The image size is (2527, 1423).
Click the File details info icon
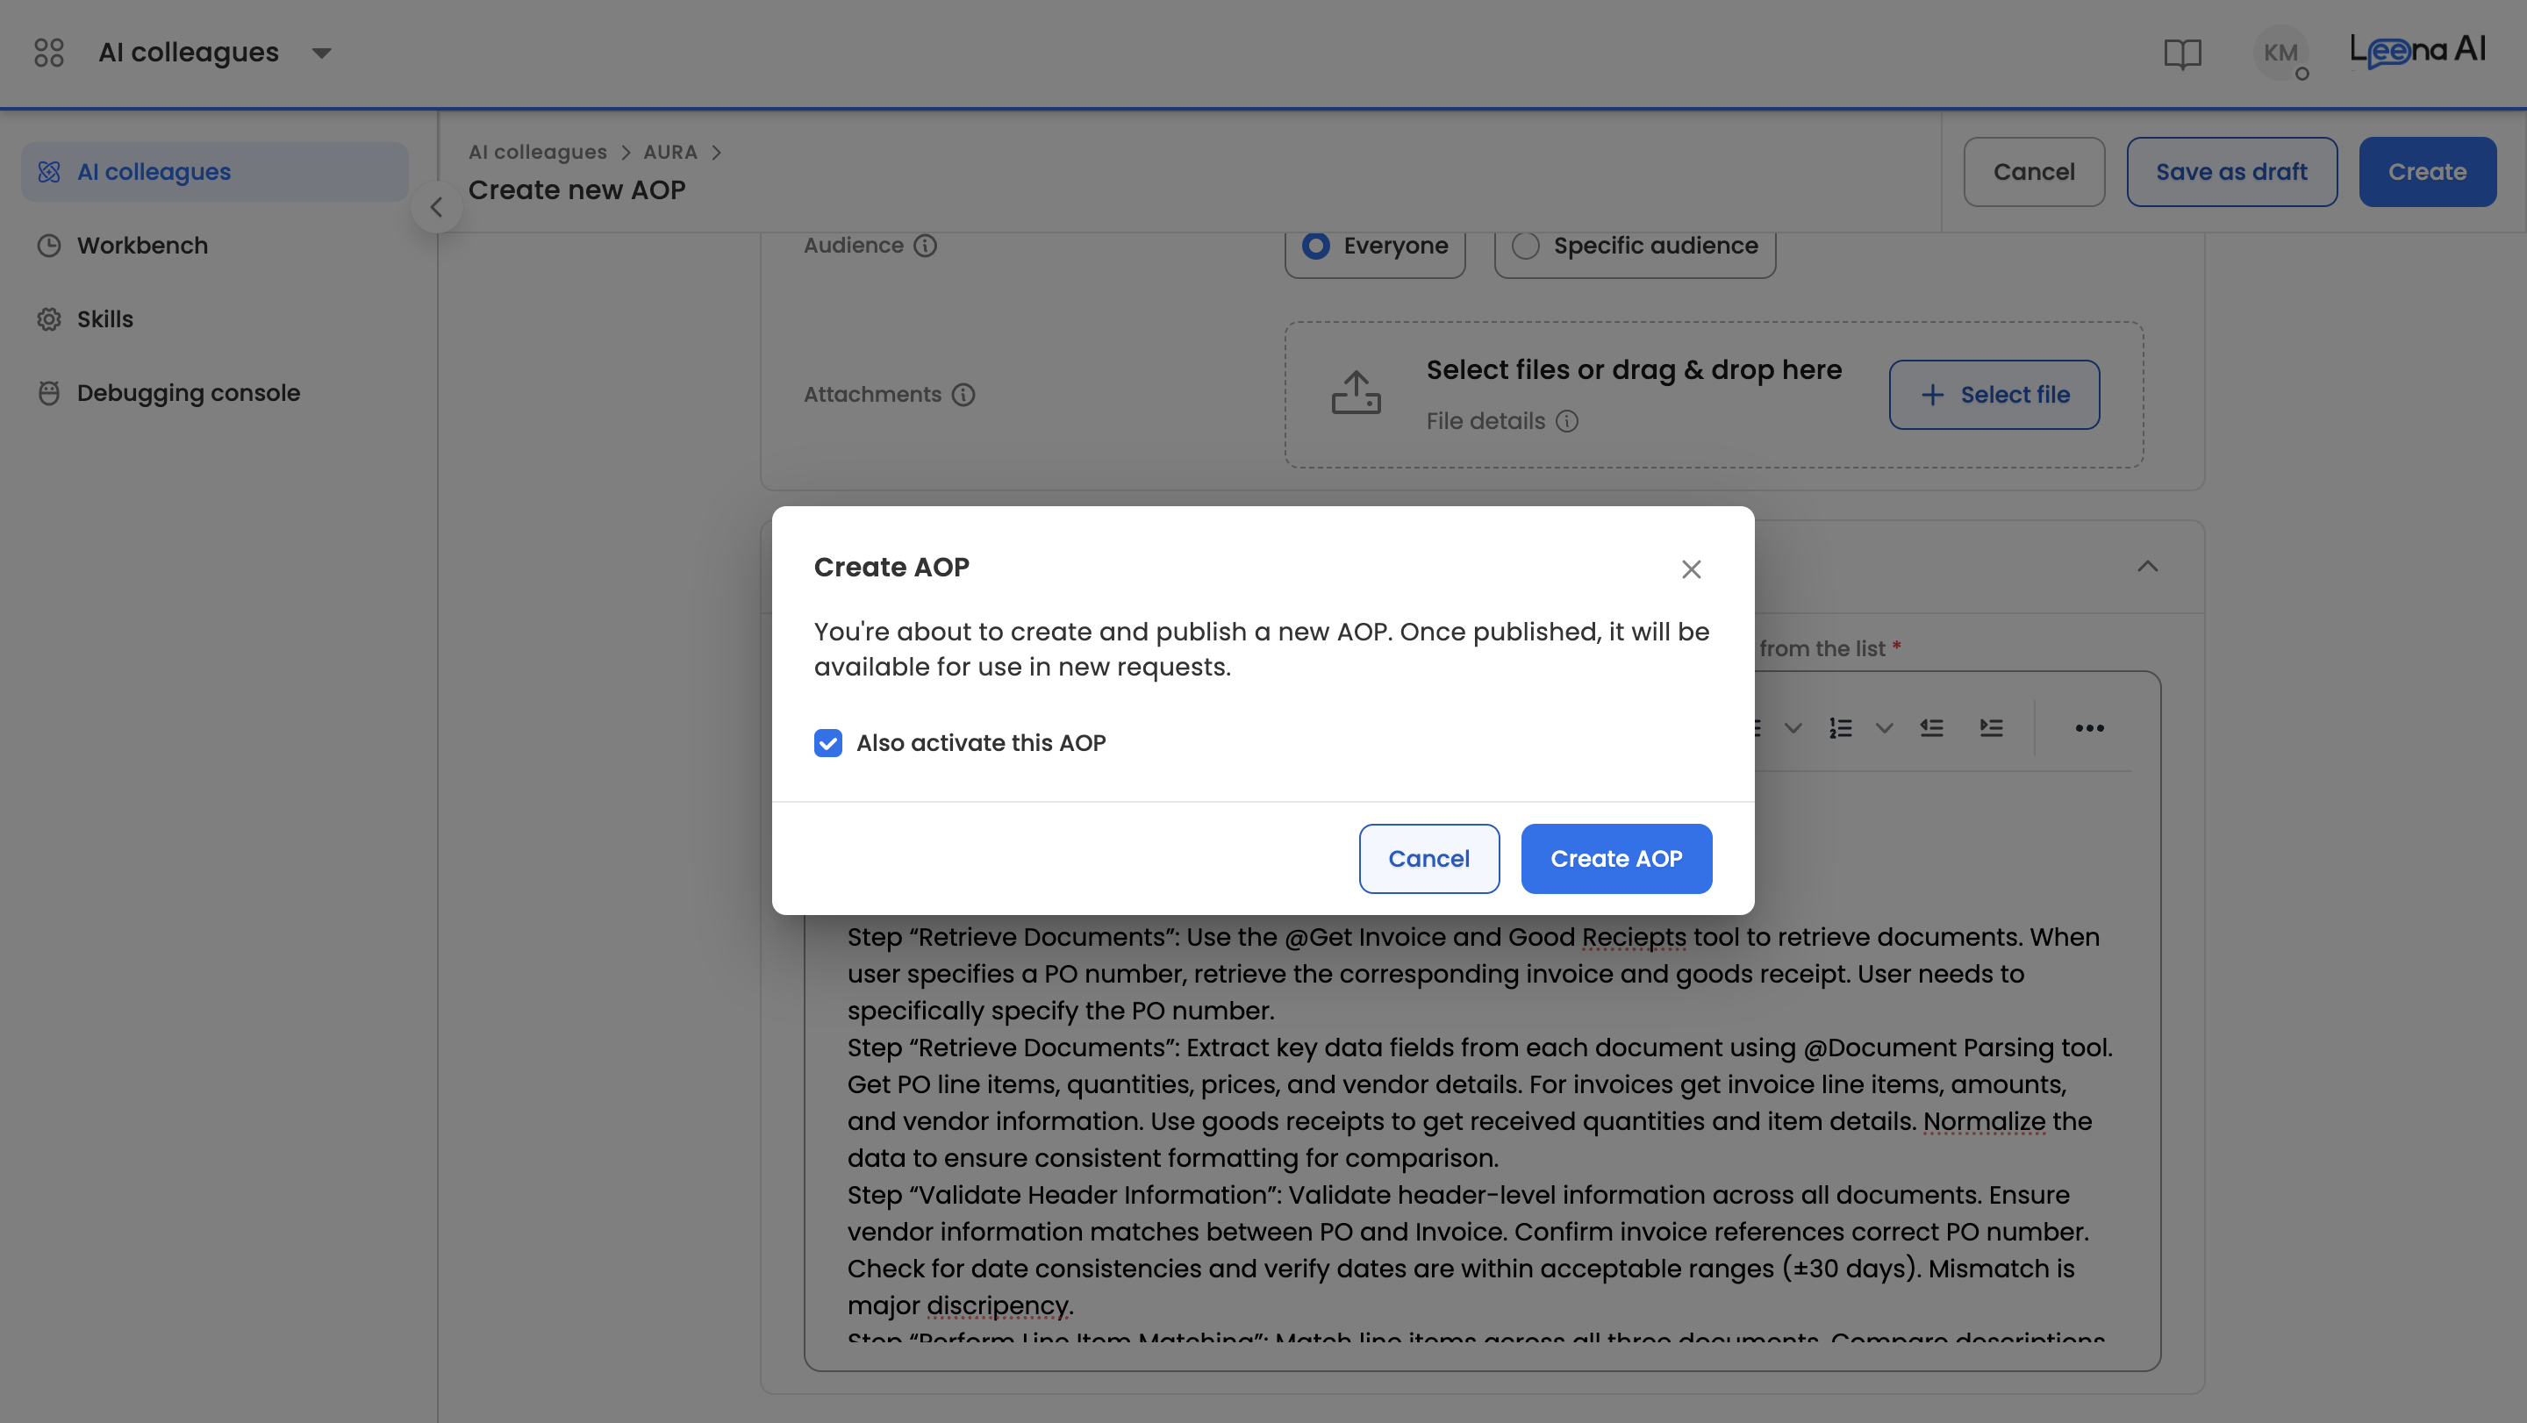pos(1566,421)
